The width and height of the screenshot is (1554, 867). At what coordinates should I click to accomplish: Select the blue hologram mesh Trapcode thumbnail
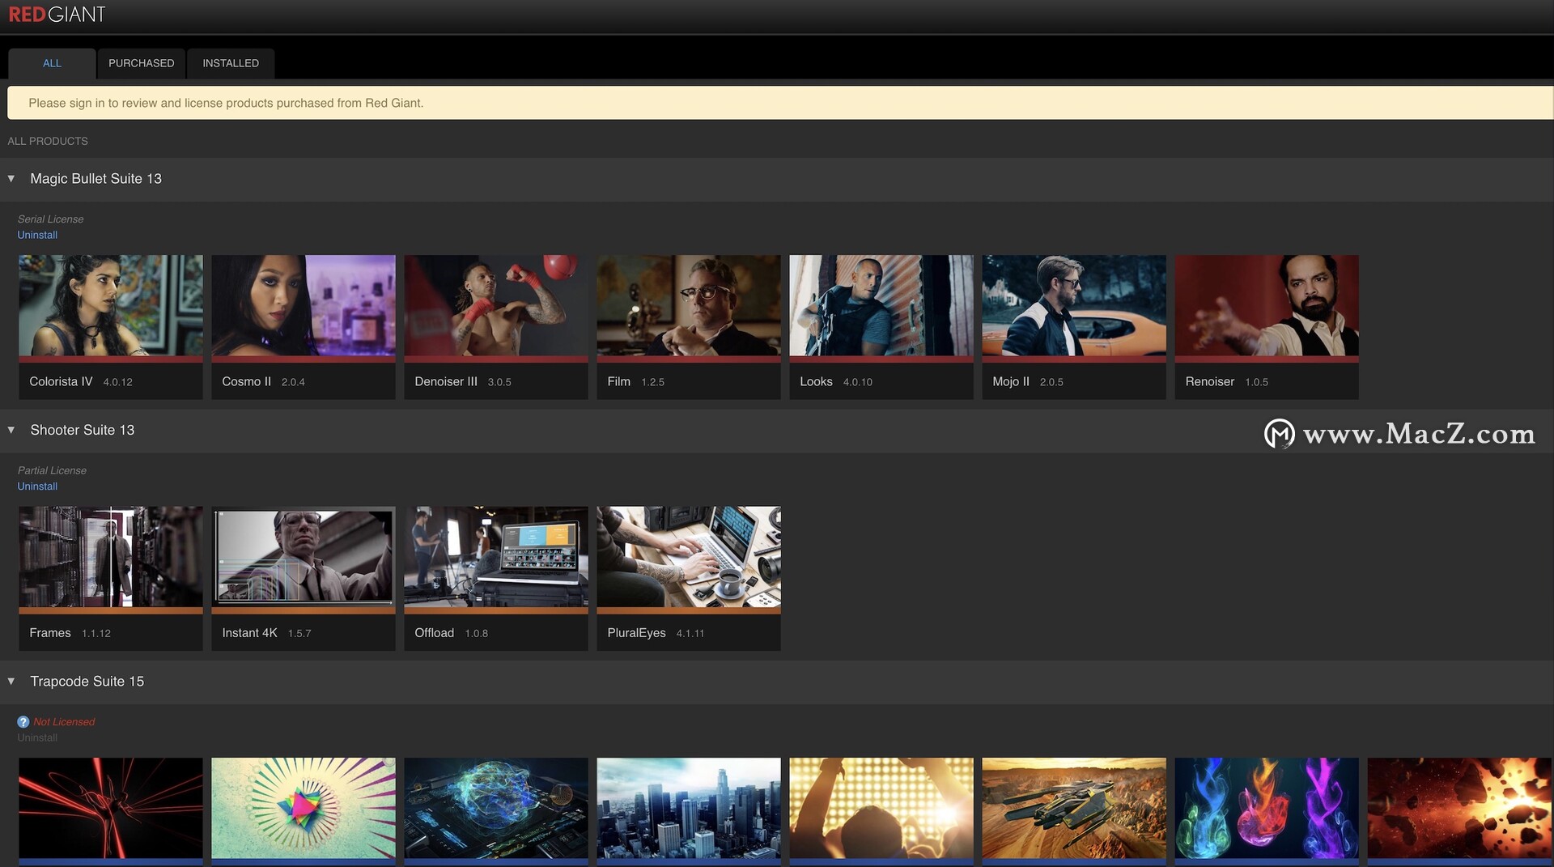(x=496, y=808)
